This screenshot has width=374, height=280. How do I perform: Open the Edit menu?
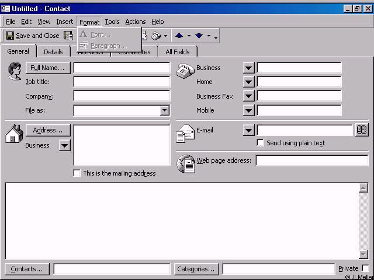tap(26, 22)
